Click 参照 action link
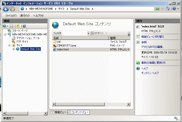The height and width of the screenshot is (122, 182). (x=144, y=42)
